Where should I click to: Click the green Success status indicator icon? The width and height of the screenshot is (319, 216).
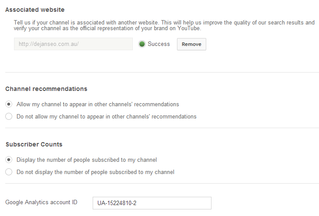pyautogui.click(x=142, y=44)
